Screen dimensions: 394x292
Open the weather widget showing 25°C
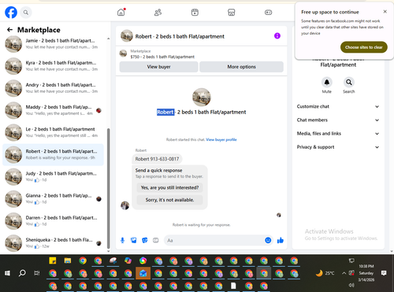pos(325,273)
